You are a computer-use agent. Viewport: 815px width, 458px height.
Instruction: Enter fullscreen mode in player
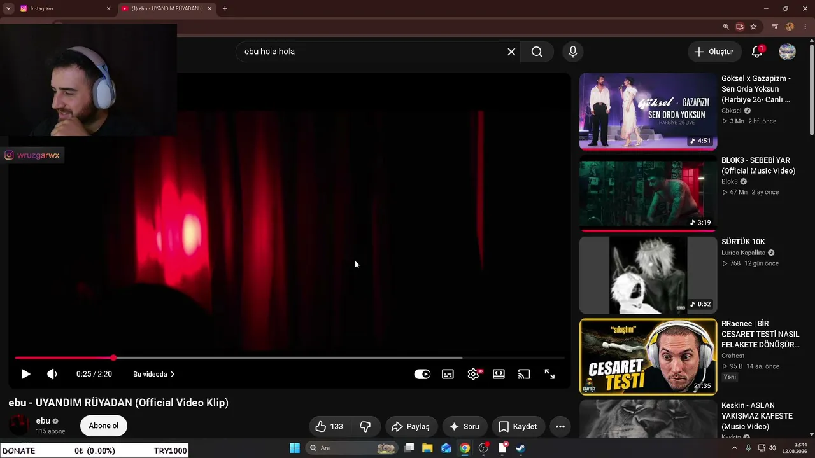point(549,374)
